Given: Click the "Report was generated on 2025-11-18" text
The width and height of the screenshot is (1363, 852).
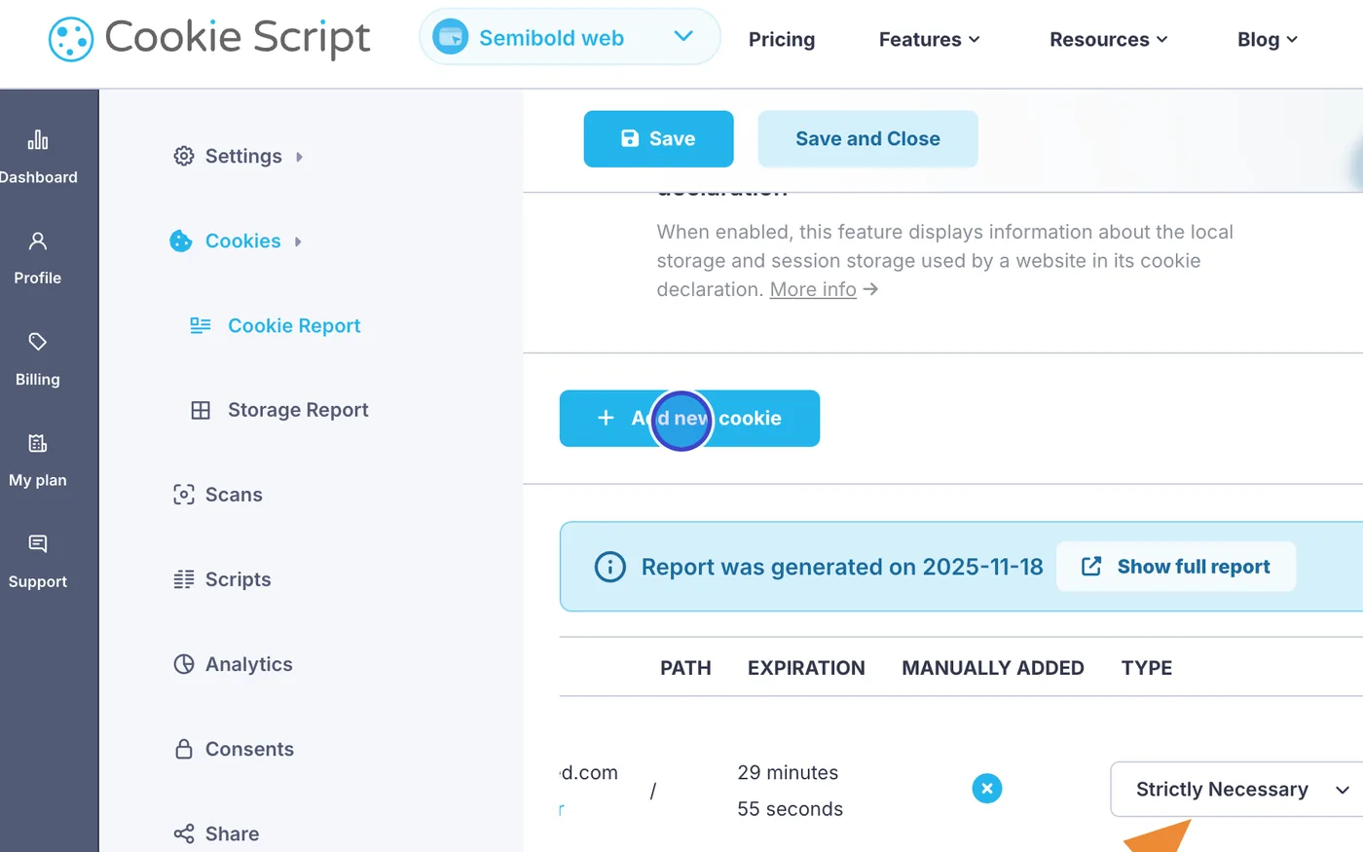Looking at the screenshot, I should 842,567.
